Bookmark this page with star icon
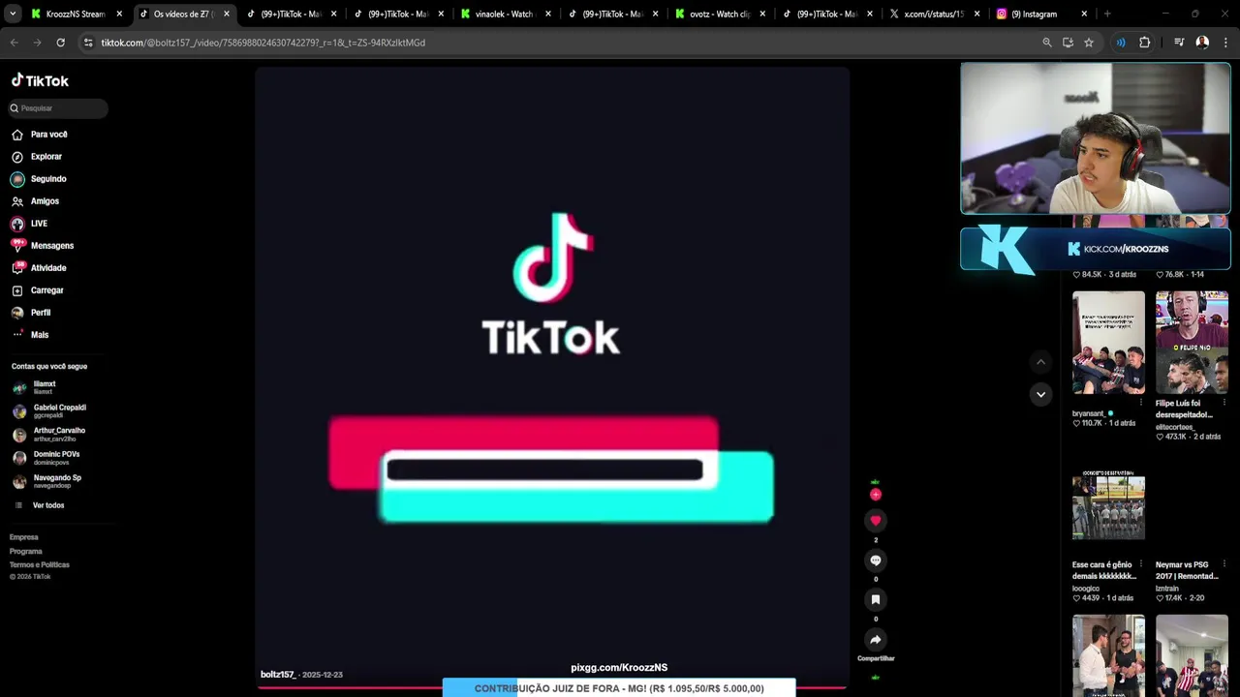Viewport: 1240px width, 697px height. coord(1089,43)
